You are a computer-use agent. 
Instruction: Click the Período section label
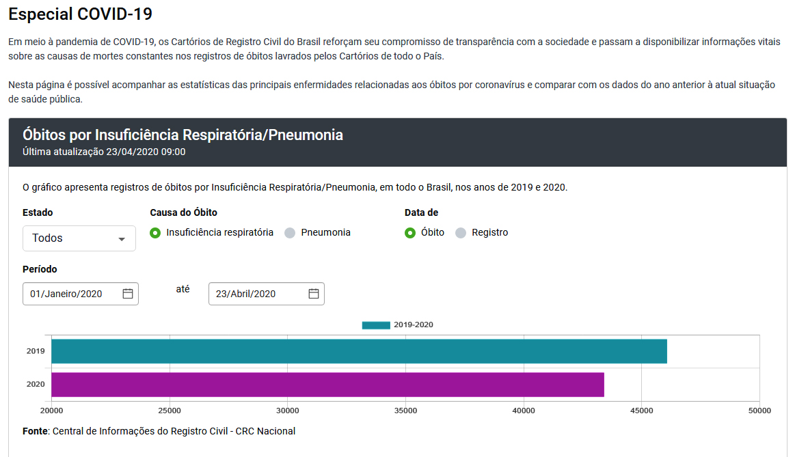tap(38, 269)
